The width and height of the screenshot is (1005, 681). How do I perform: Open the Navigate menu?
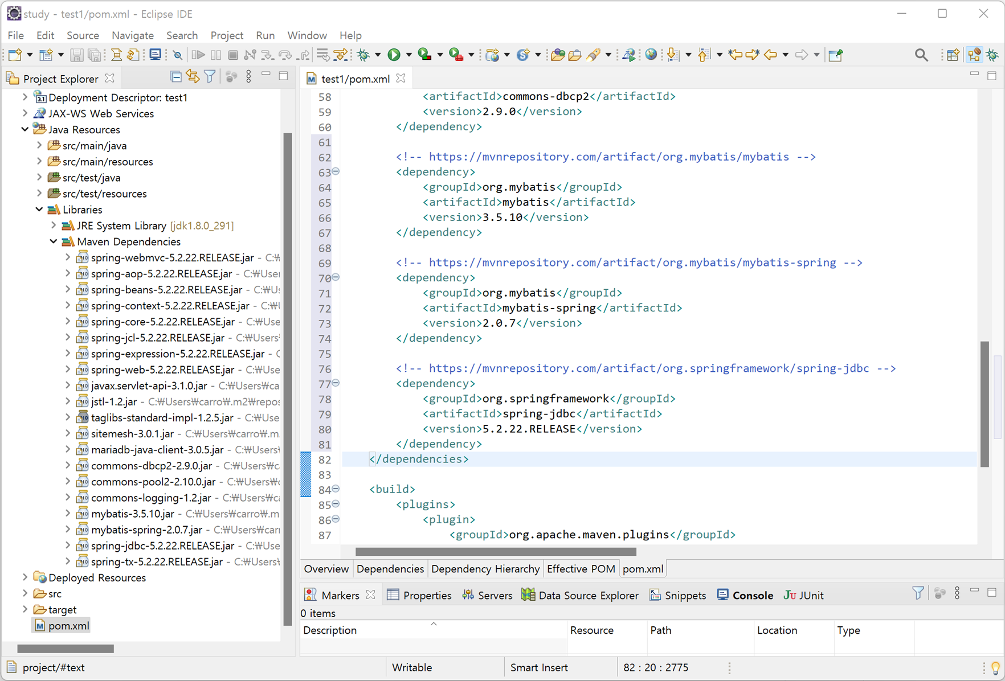pyautogui.click(x=133, y=35)
